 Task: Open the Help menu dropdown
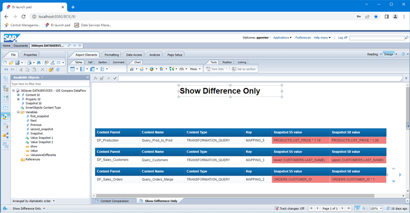tap(322, 38)
